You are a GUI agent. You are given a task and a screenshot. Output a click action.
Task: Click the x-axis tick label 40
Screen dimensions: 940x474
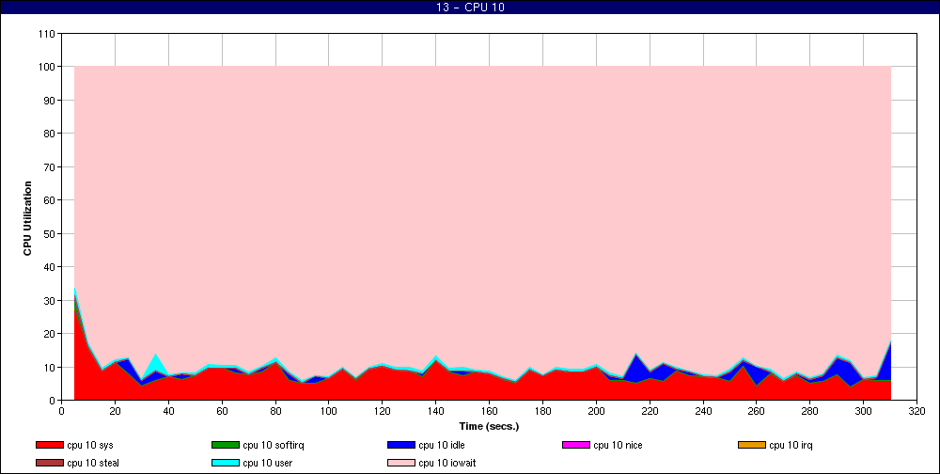pos(168,411)
